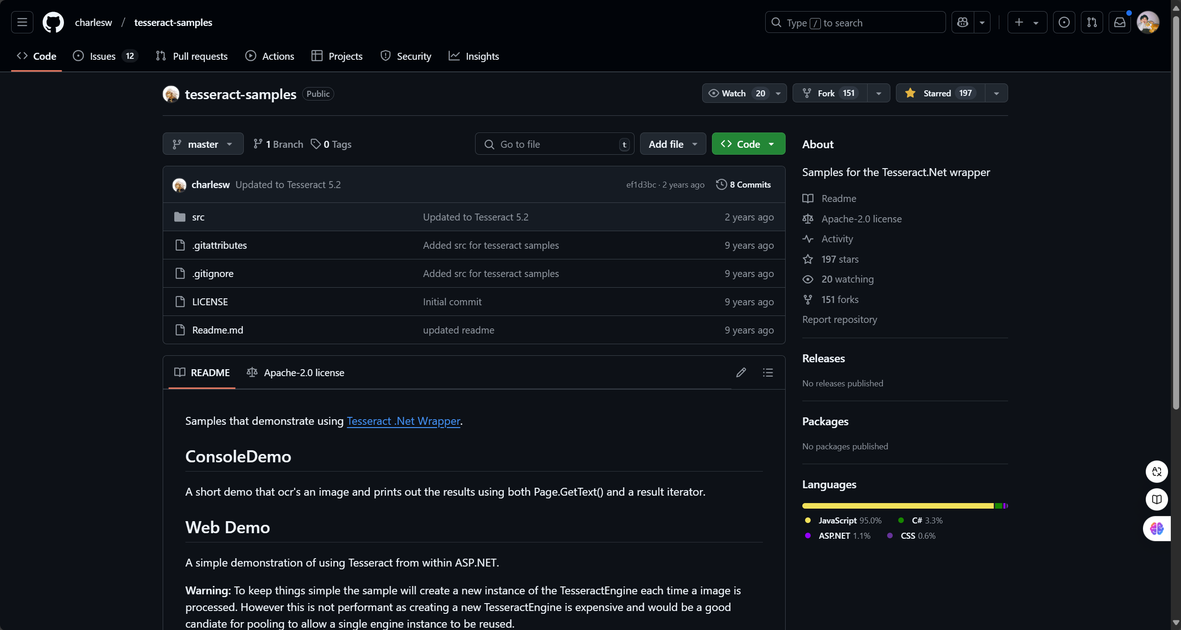The width and height of the screenshot is (1181, 630).
Task: Open the Add file dropdown
Action: 673,144
